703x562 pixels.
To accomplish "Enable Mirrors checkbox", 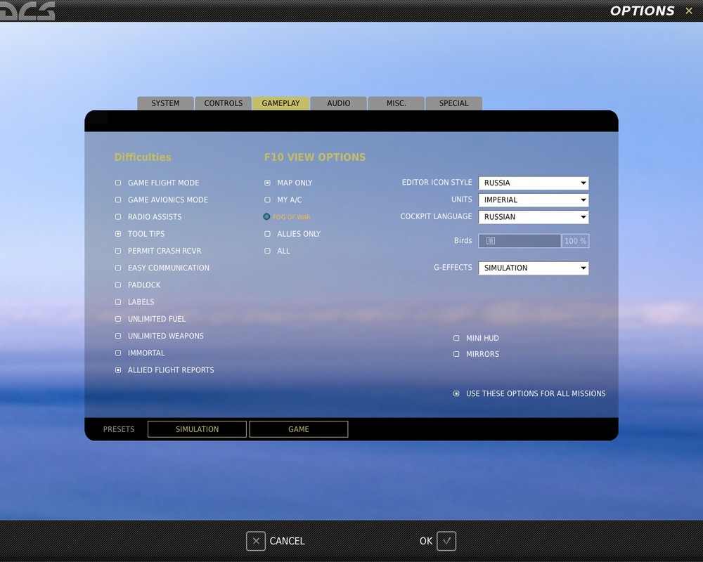I will [x=456, y=354].
